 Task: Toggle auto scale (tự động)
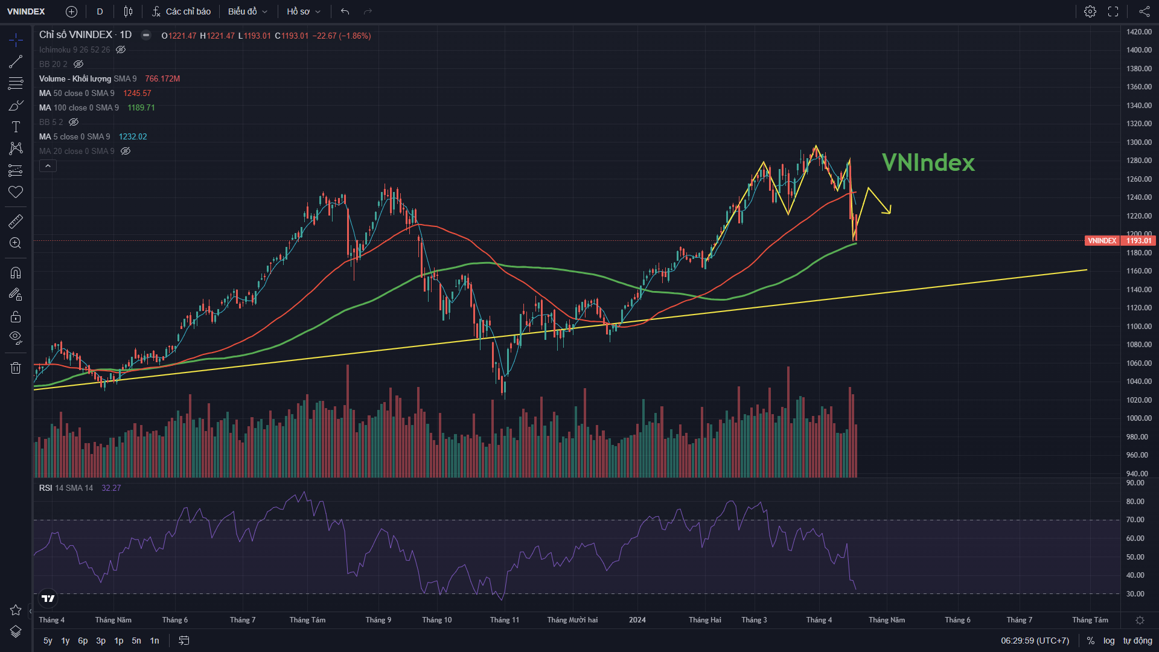pos(1137,641)
